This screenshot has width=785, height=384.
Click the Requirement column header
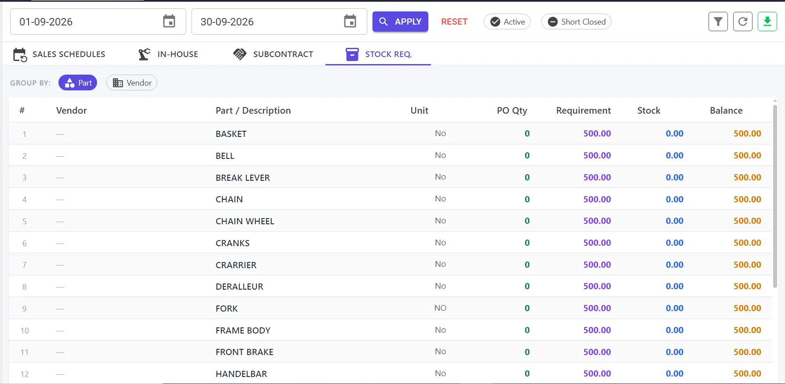(583, 111)
